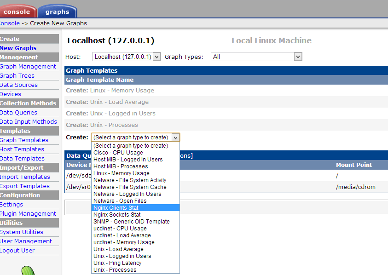Select Nginx Sockets Stat option

tap(135, 215)
